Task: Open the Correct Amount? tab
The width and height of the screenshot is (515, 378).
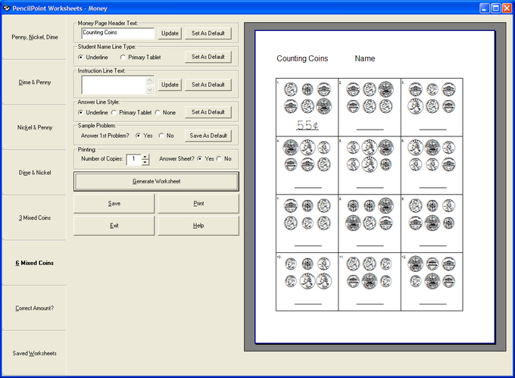Action: [34, 308]
